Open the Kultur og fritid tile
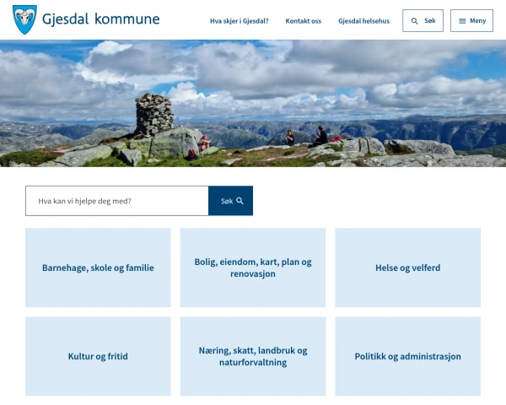 98,356
